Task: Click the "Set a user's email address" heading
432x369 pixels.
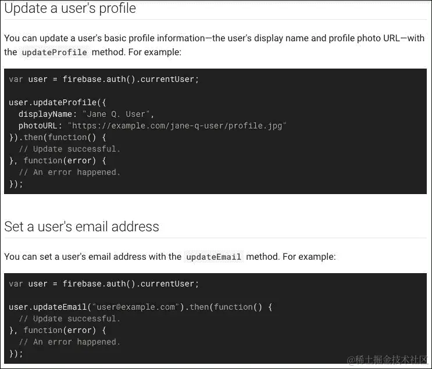Action: 81,226
